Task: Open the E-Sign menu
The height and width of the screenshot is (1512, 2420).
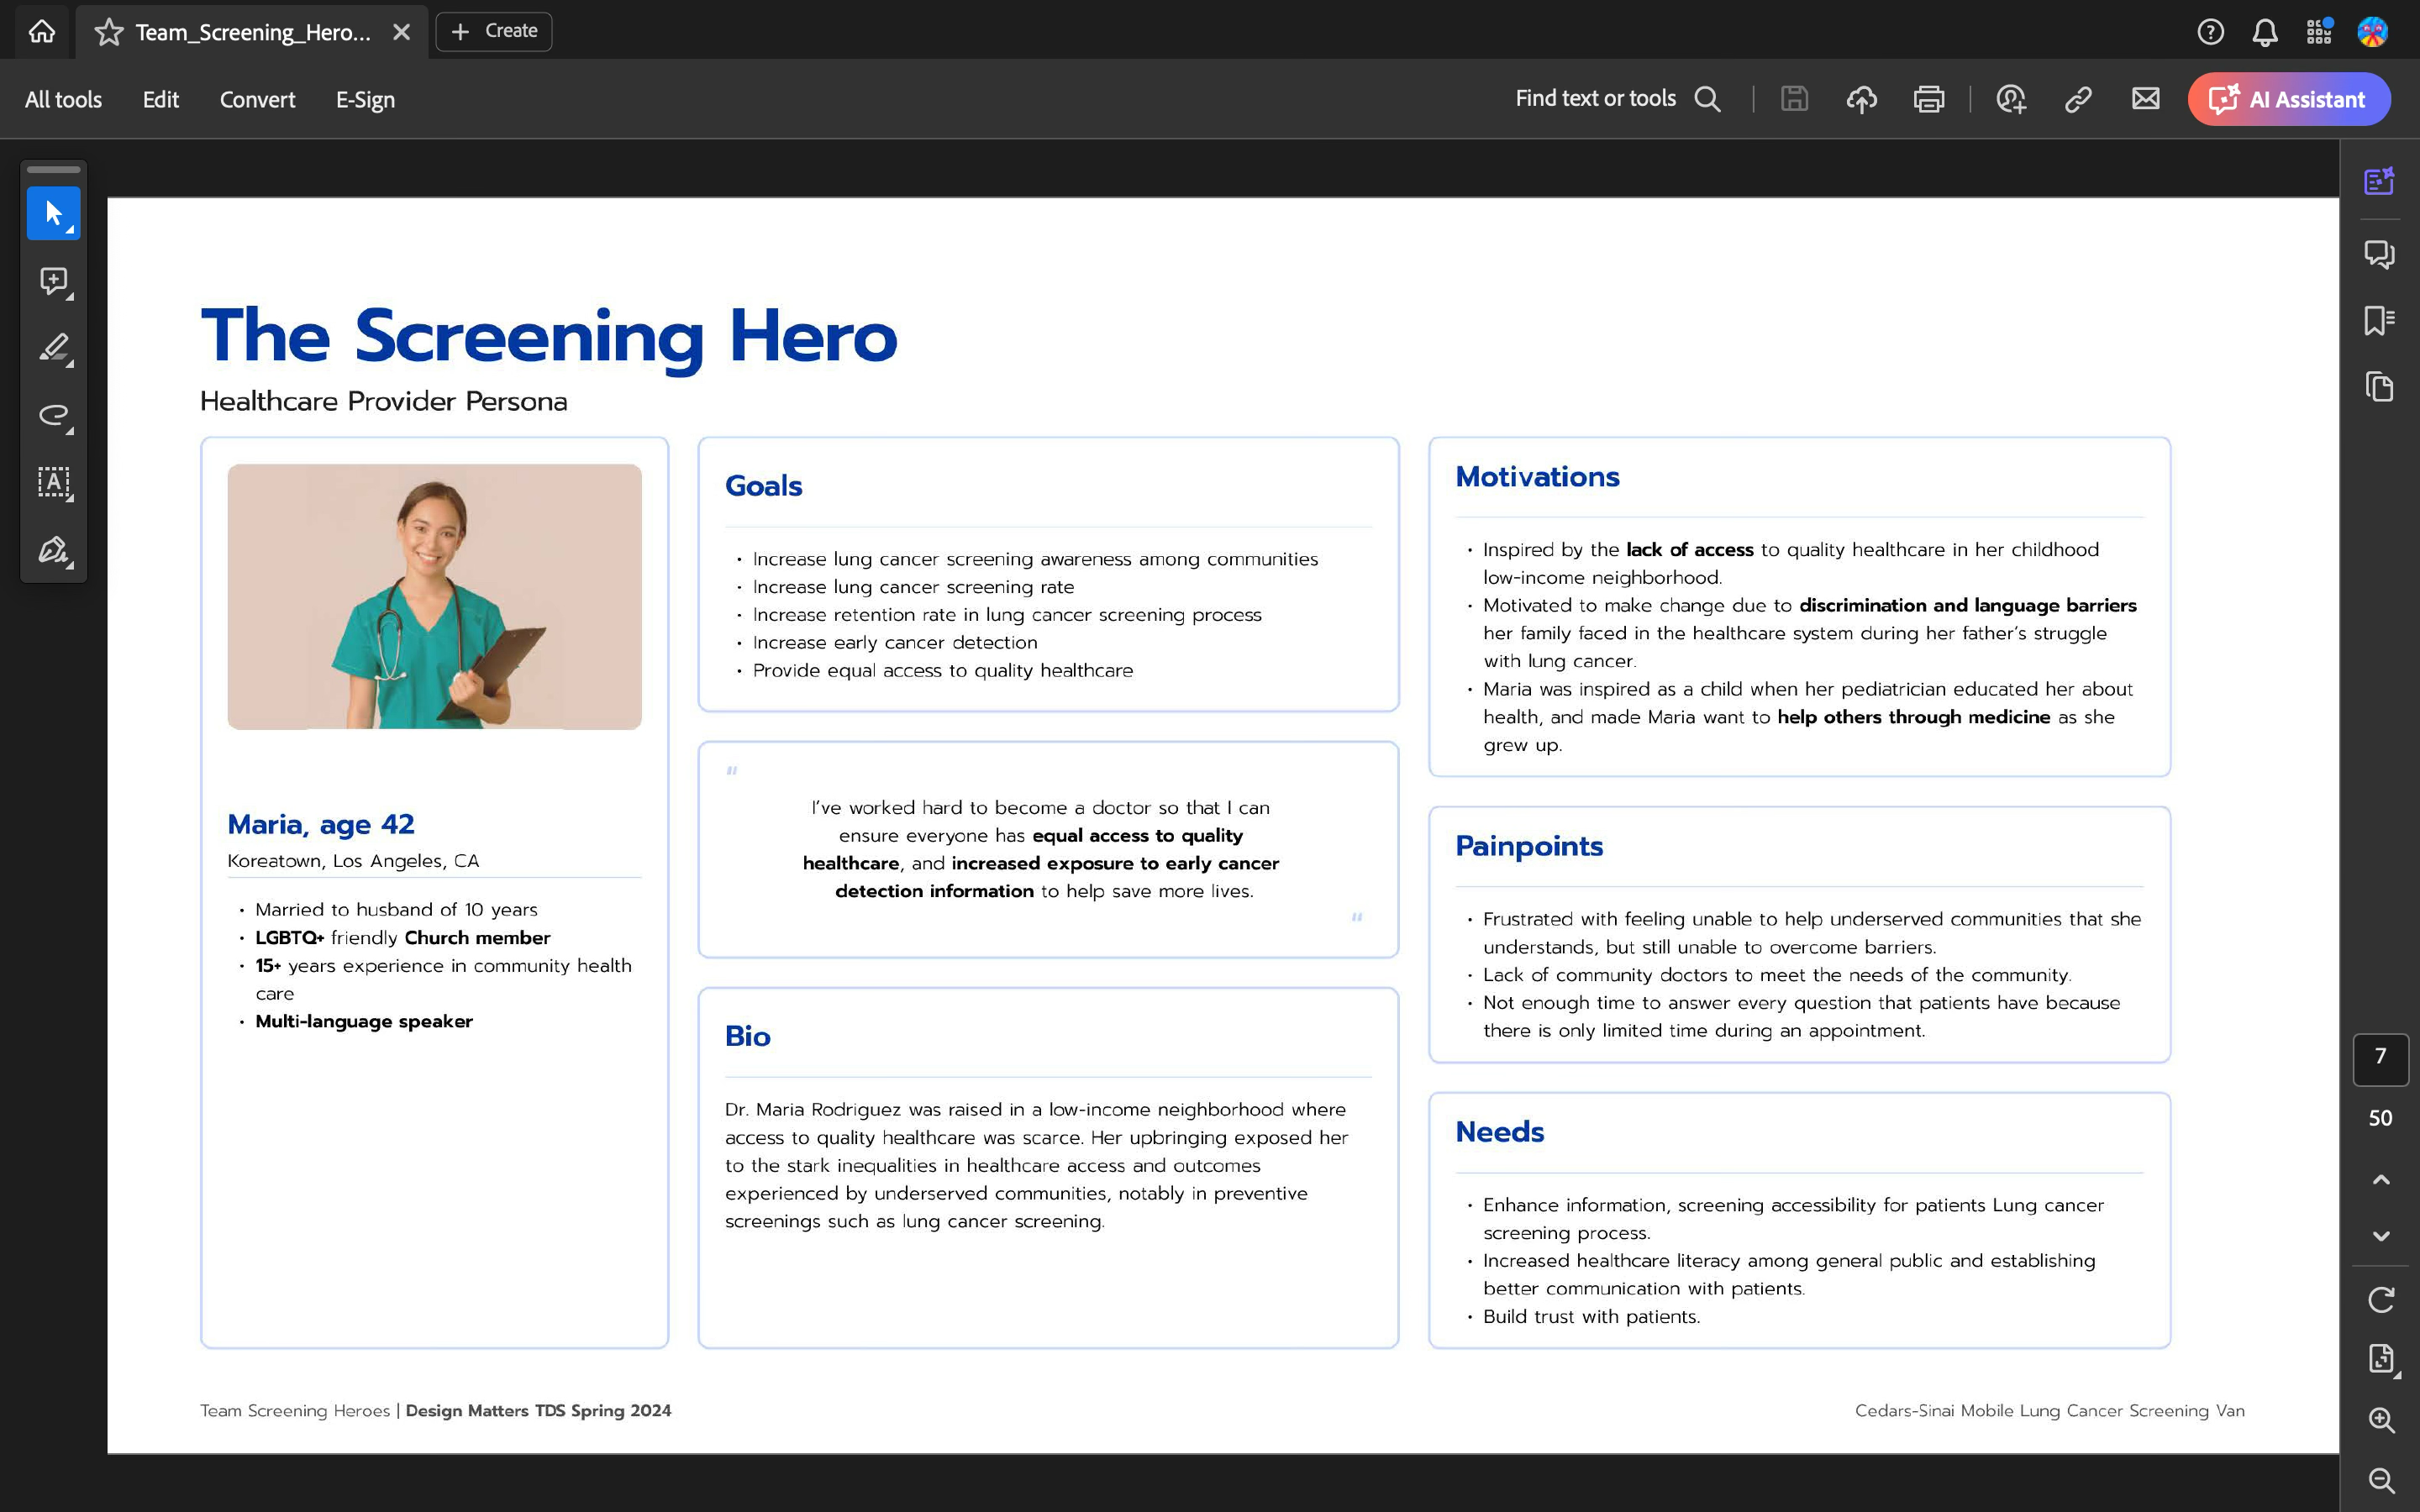Action: (365, 99)
